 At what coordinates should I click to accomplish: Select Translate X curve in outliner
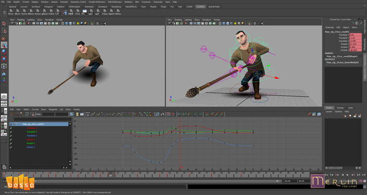[x=32, y=128]
